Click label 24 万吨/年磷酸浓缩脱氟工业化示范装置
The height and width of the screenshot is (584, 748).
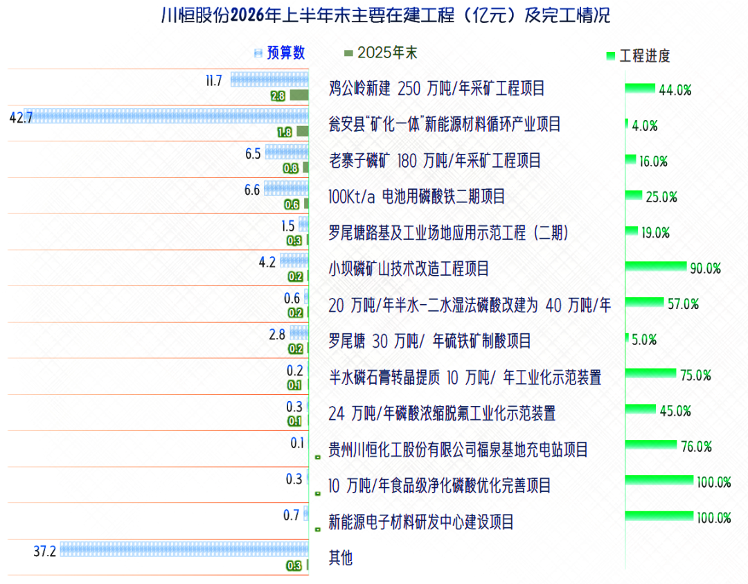(442, 413)
